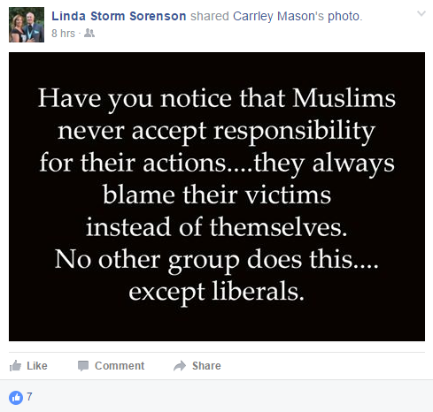Viewport: 433px width, 412px height.
Task: Click the Share arrow icon
Action: coord(180,366)
